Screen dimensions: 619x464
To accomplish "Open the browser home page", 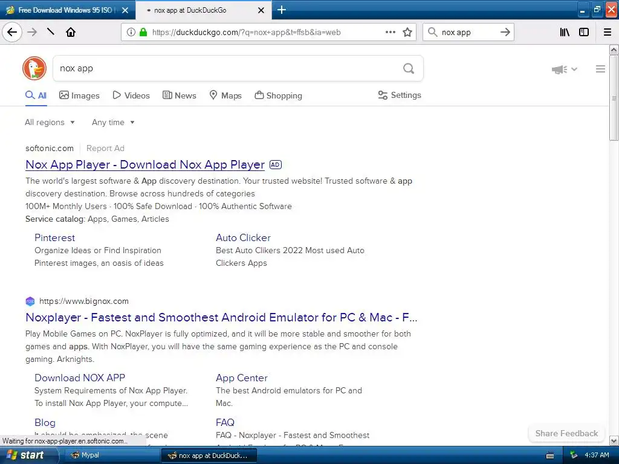I will click(x=71, y=32).
